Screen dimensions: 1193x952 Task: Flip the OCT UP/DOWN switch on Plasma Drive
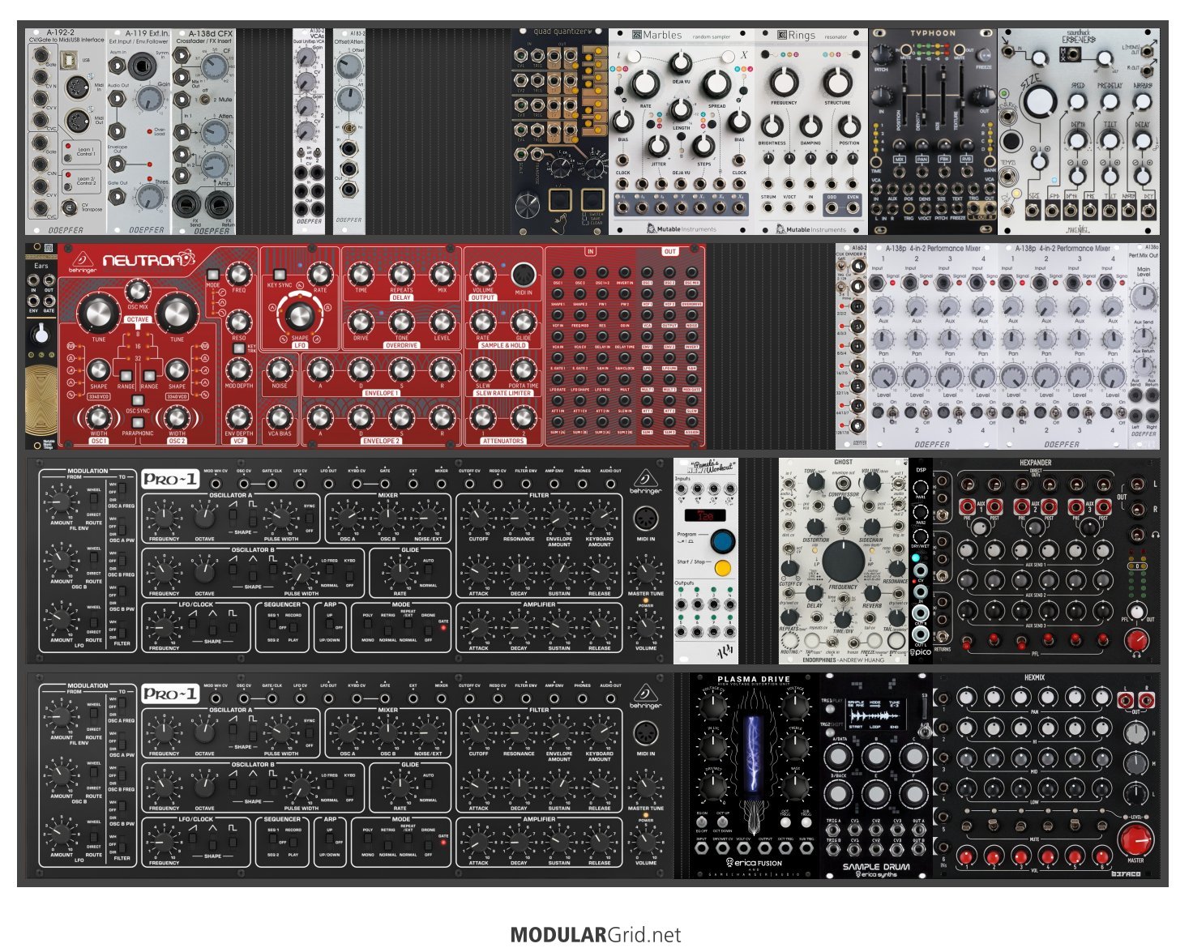point(723,822)
